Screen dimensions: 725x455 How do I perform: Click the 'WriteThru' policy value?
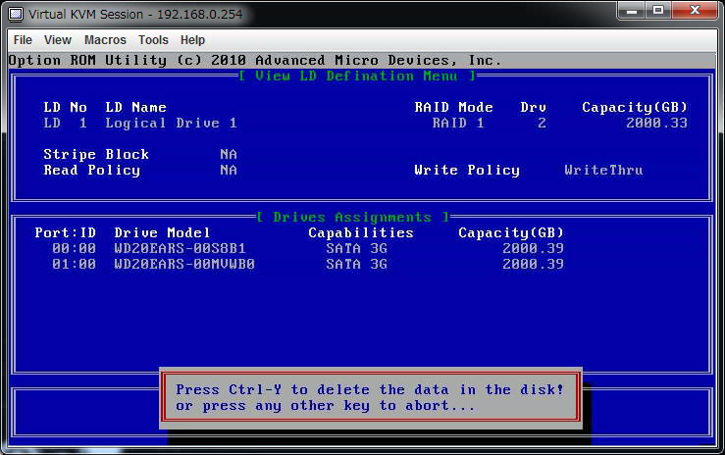coord(603,170)
